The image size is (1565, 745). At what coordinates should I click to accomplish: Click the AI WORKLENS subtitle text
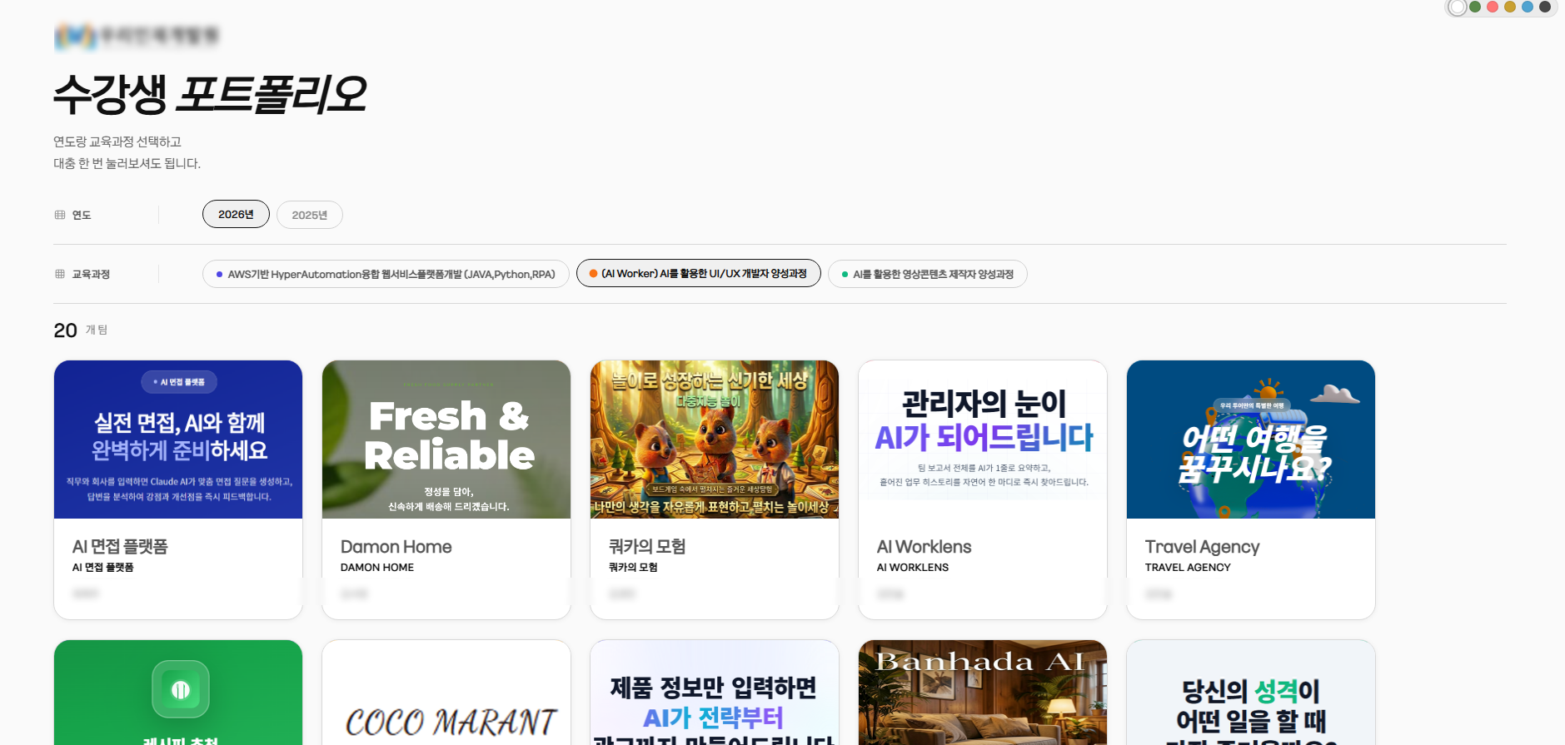click(x=913, y=568)
